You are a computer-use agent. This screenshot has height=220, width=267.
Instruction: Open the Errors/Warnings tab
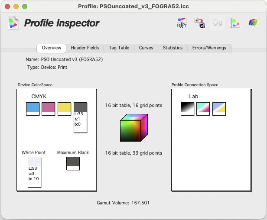209,48
